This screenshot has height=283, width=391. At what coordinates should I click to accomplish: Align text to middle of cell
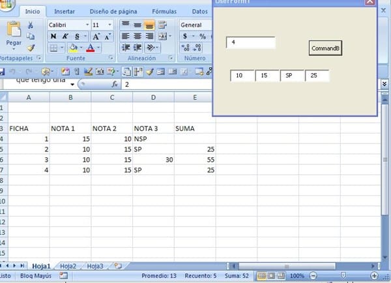[138, 25]
